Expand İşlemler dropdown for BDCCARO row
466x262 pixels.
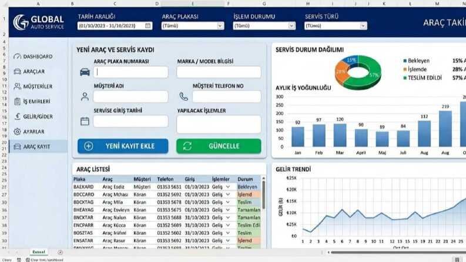[227, 194]
